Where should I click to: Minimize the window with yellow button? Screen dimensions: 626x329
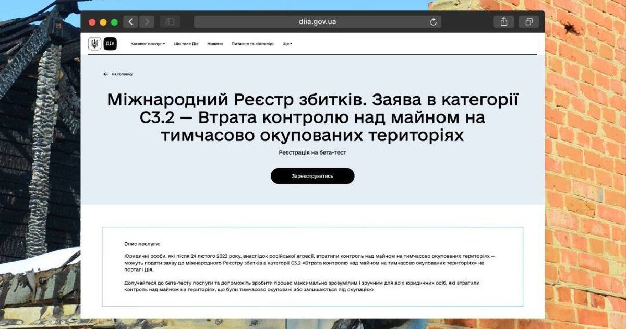click(103, 22)
